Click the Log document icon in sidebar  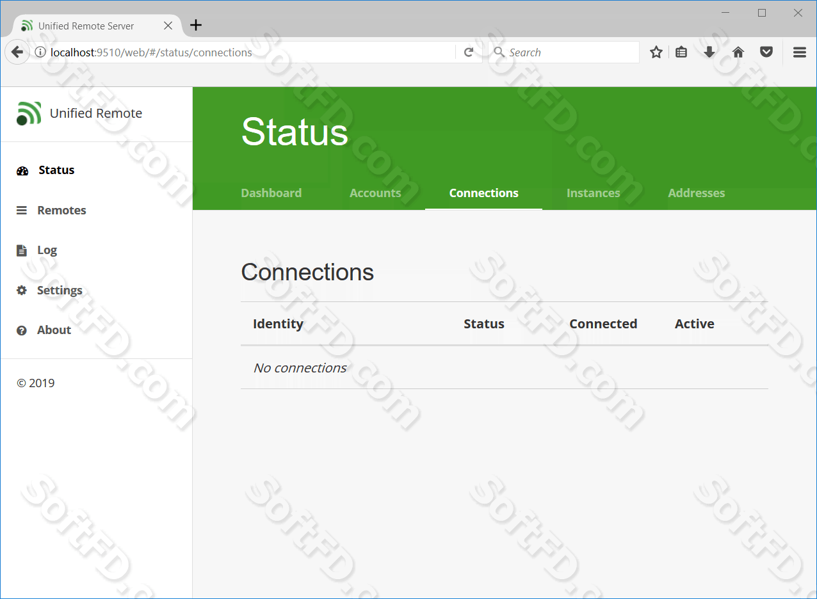(x=22, y=250)
